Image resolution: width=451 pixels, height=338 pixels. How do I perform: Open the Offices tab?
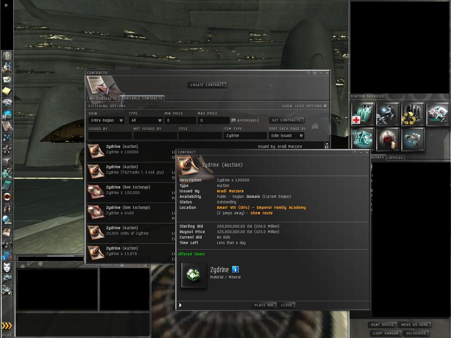395,158
